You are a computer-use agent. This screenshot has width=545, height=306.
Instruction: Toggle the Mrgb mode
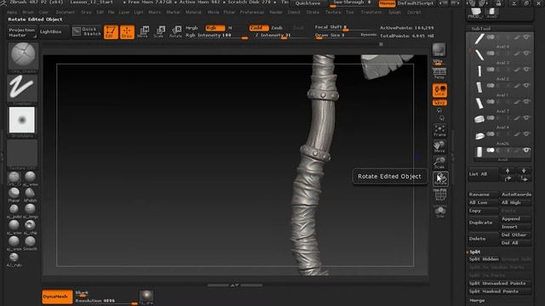(192, 28)
